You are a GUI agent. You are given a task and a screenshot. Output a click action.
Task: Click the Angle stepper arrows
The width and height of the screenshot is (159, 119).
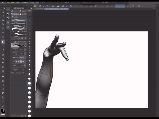coord(23,66)
